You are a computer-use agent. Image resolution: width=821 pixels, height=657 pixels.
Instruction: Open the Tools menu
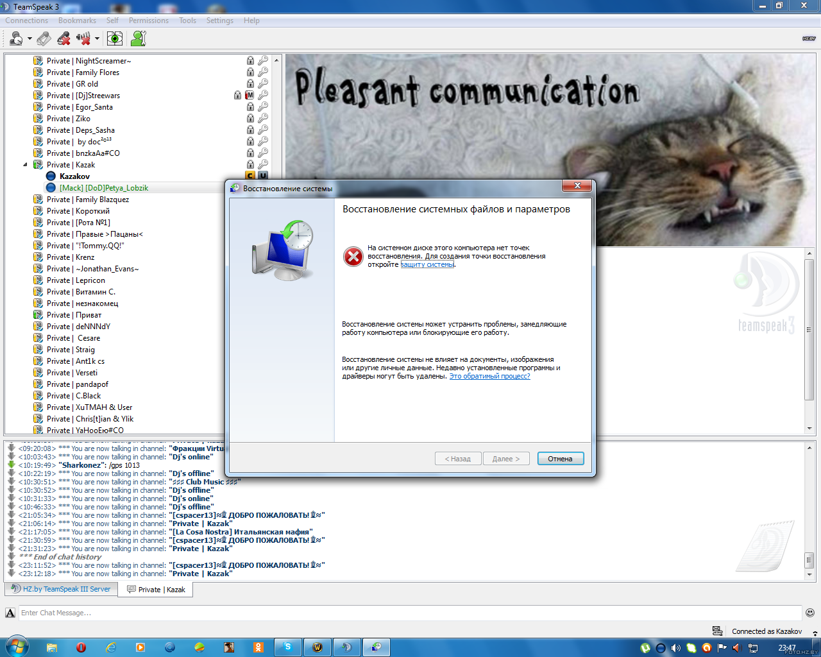click(x=187, y=21)
